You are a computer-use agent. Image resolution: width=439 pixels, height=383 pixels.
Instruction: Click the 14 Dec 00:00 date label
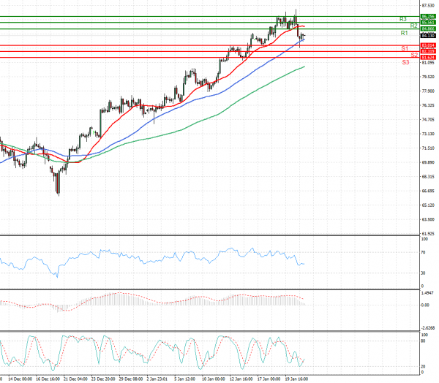pos(20,379)
